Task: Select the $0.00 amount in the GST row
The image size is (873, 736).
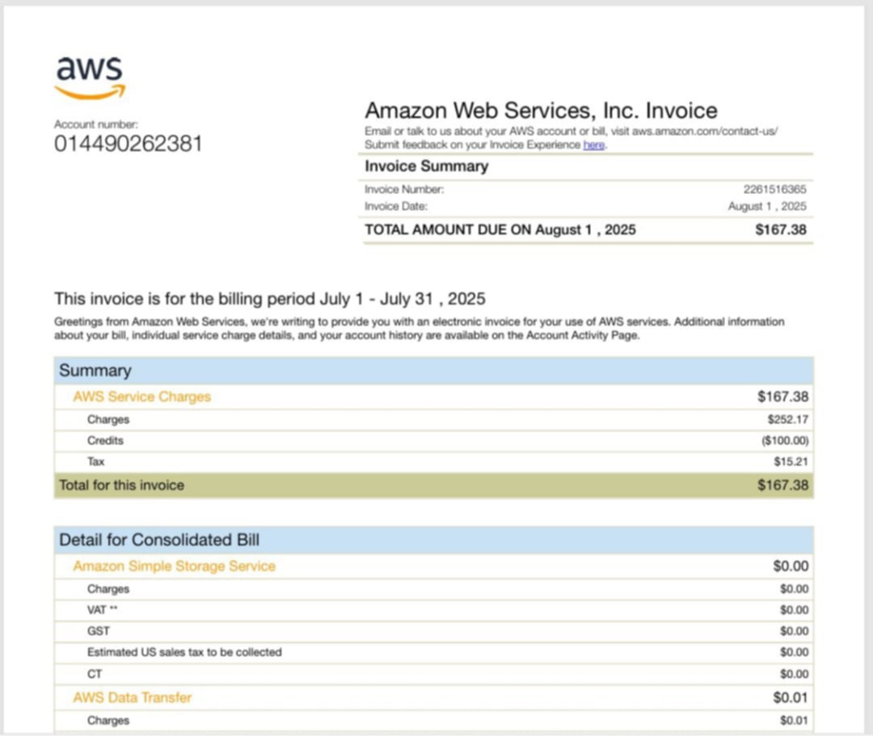Action: [794, 632]
